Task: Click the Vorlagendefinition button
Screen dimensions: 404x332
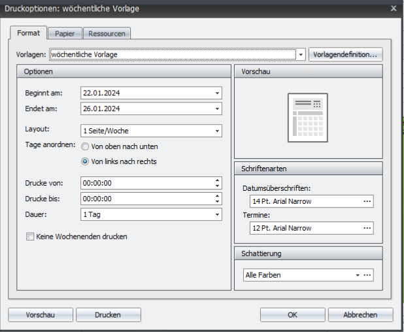Action: coord(346,54)
